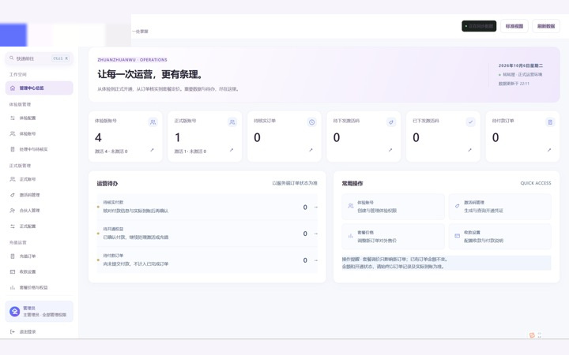
Task: Open 激活码管理 in the sidebar
Action: coord(40,195)
